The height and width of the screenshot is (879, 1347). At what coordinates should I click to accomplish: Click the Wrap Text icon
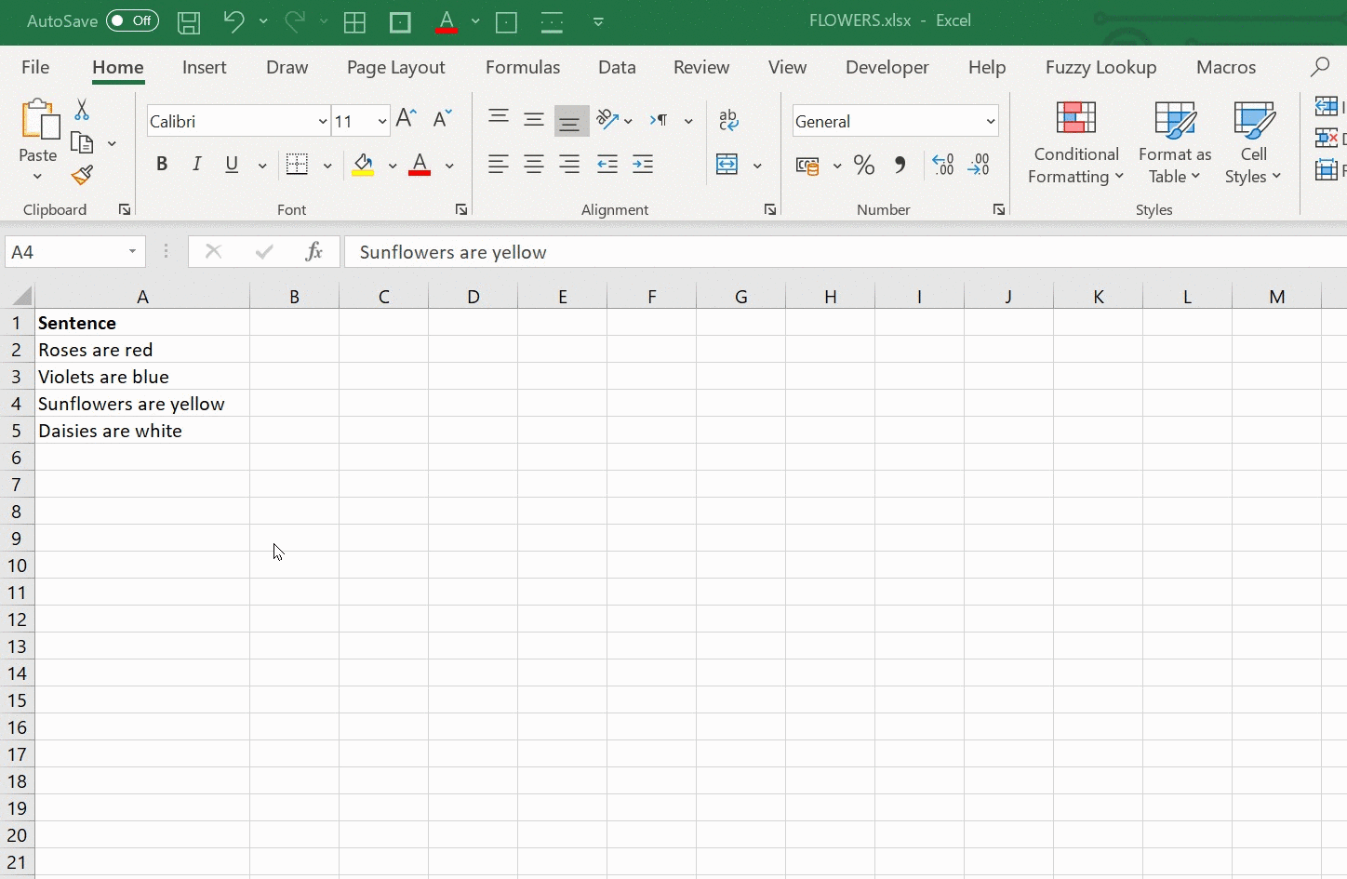coord(728,120)
